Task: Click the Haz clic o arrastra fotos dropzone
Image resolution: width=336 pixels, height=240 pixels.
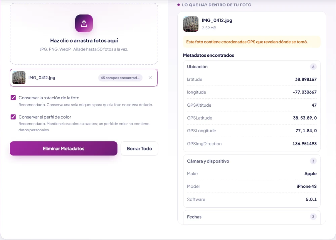Action: point(84,34)
